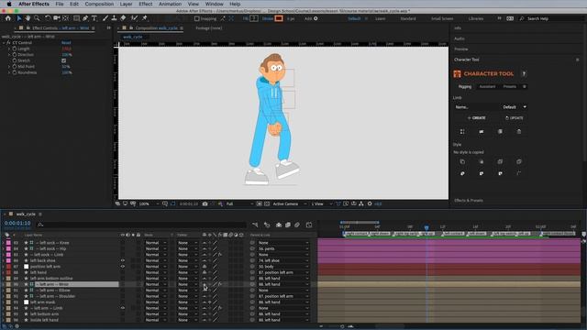Switch to the Standard workspace
587x330 pixels.
[x=408, y=18]
